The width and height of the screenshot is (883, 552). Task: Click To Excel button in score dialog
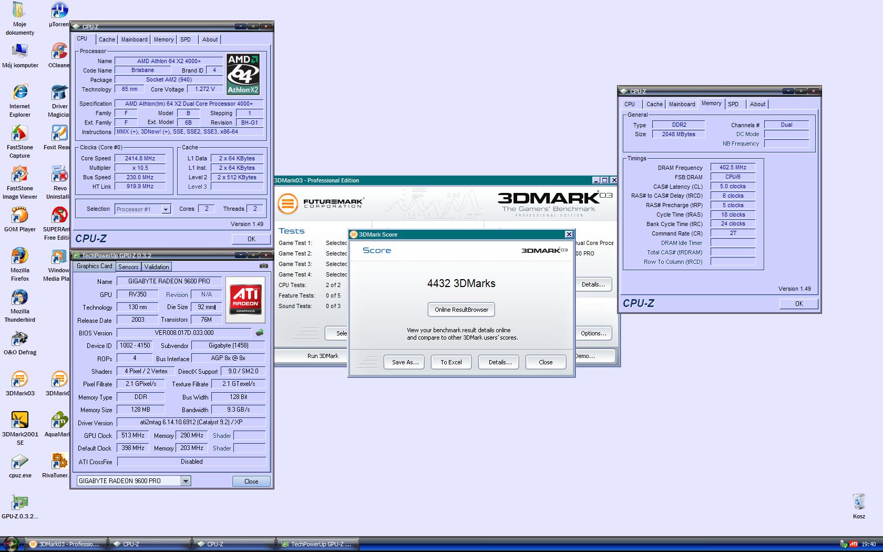(x=451, y=362)
